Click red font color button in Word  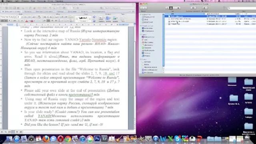pos(27,21)
